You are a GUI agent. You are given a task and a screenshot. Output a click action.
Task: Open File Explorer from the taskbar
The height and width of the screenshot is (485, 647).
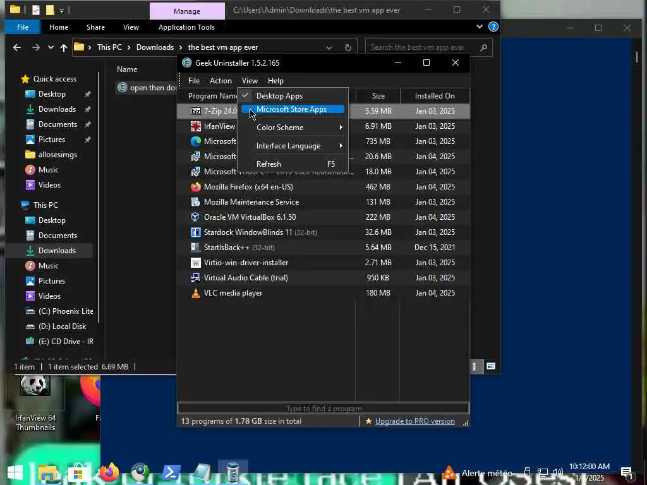coord(47,472)
